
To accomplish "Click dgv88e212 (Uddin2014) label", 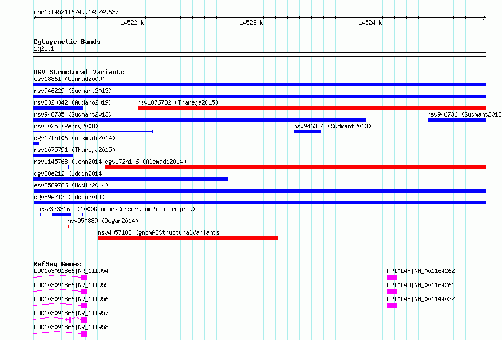I will 69,173.
